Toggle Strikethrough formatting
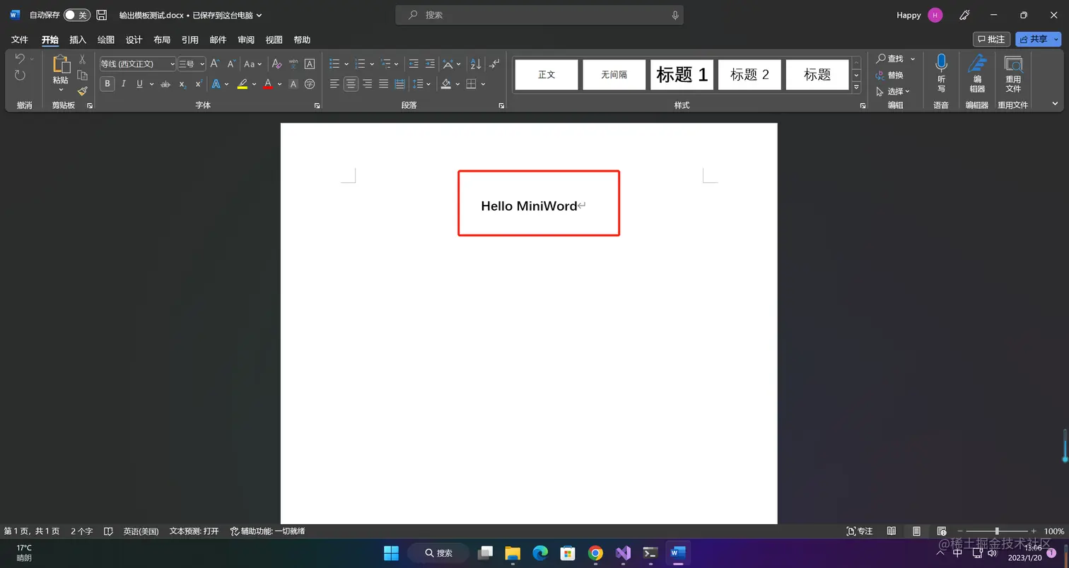The image size is (1069, 568). (165, 84)
